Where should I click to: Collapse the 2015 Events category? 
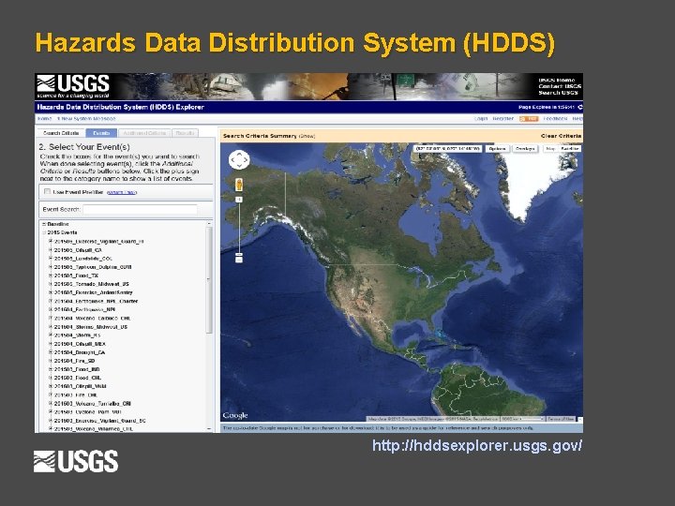[x=44, y=232]
